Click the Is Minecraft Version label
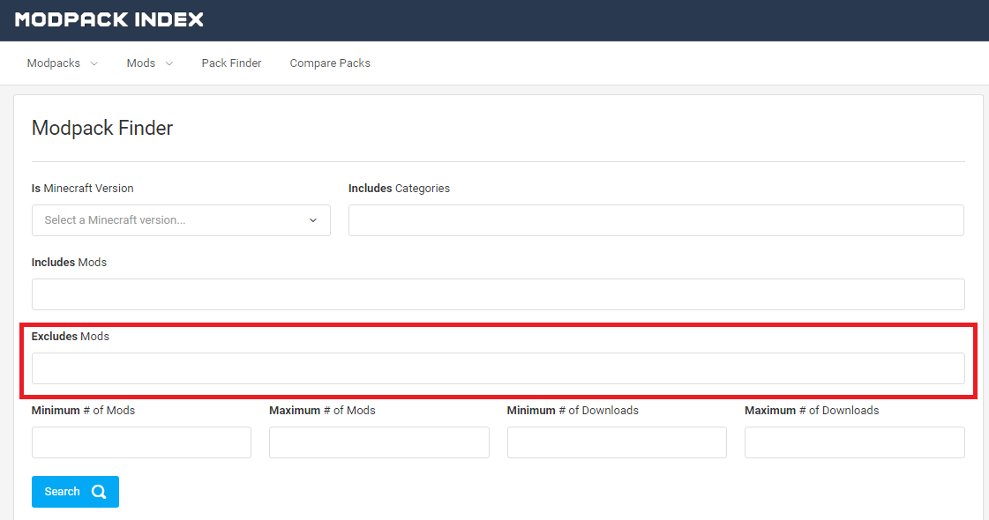Viewport: 989px width, 520px height. click(x=83, y=189)
